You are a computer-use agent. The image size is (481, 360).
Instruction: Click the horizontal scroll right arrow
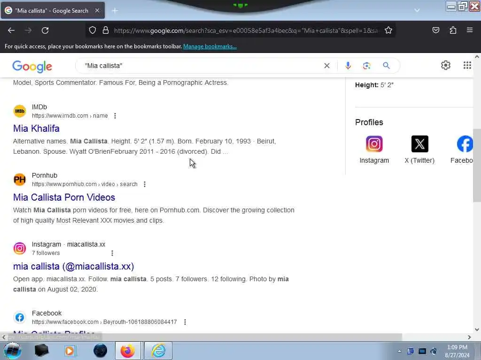pos(469,337)
